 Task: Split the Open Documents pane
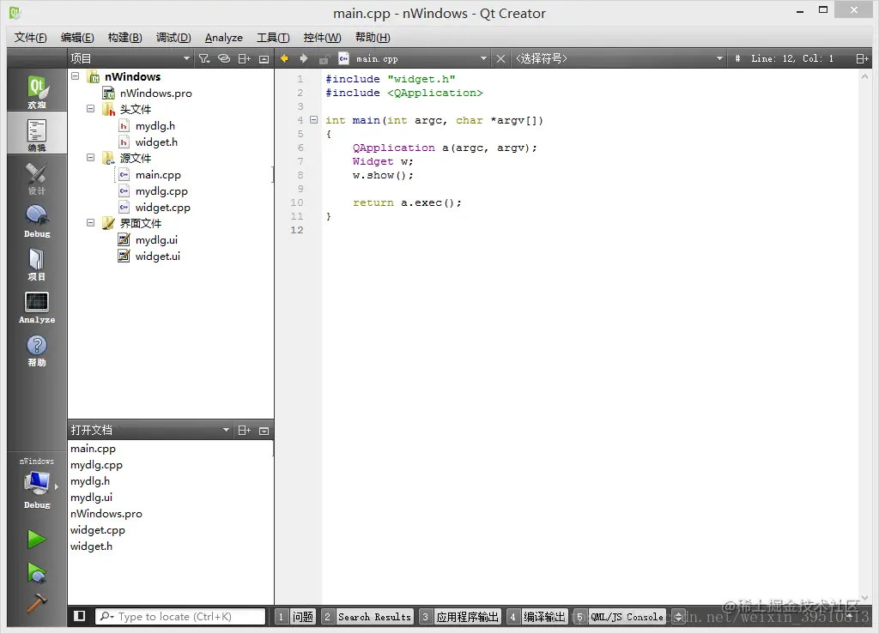pos(245,431)
